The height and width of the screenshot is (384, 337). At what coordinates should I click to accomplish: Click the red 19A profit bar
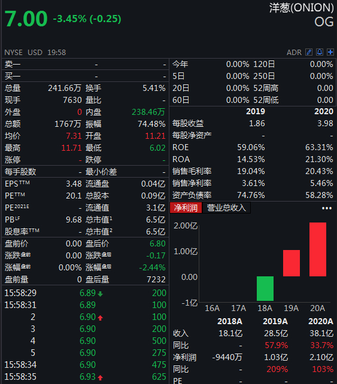[292, 263]
